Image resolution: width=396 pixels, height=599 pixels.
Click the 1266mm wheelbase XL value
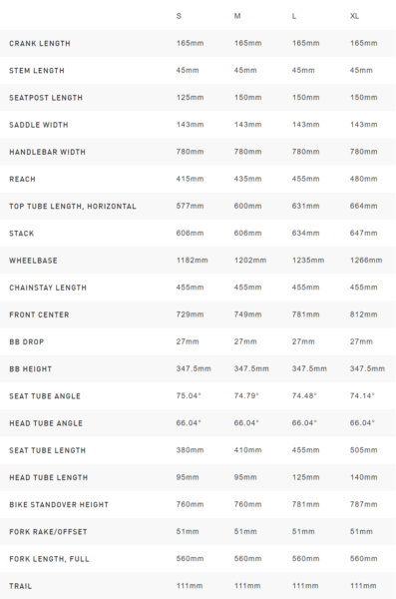366,261
